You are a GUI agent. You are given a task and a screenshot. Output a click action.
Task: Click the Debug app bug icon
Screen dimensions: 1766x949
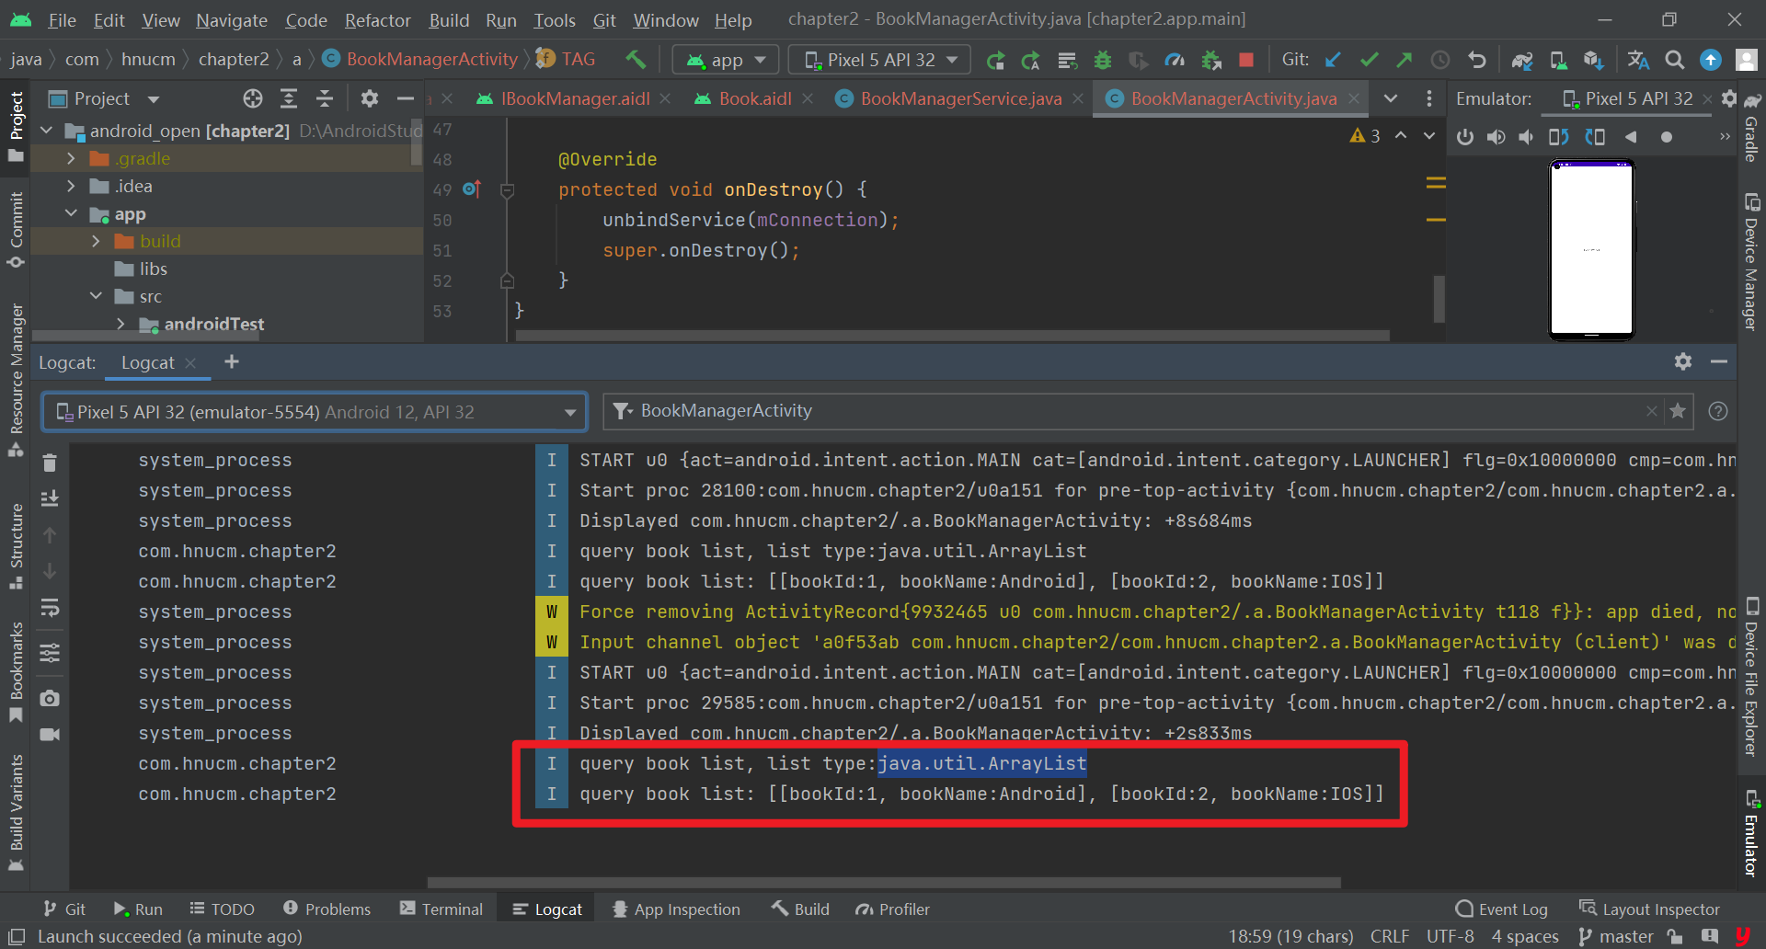click(x=1103, y=61)
